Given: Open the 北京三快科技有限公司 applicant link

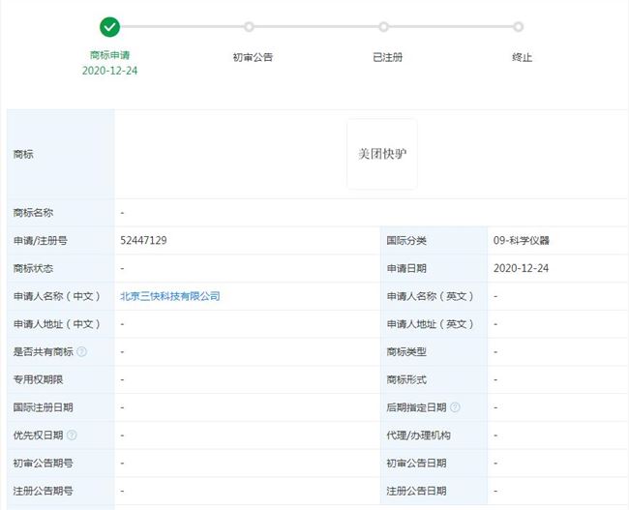Looking at the screenshot, I should [170, 296].
